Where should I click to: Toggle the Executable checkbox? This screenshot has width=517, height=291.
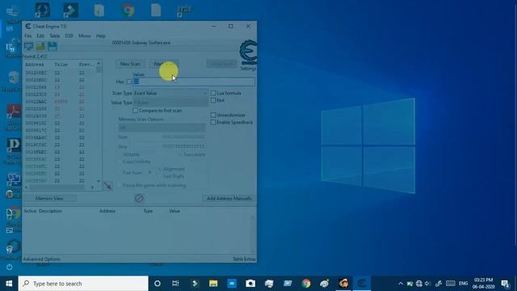point(180,154)
